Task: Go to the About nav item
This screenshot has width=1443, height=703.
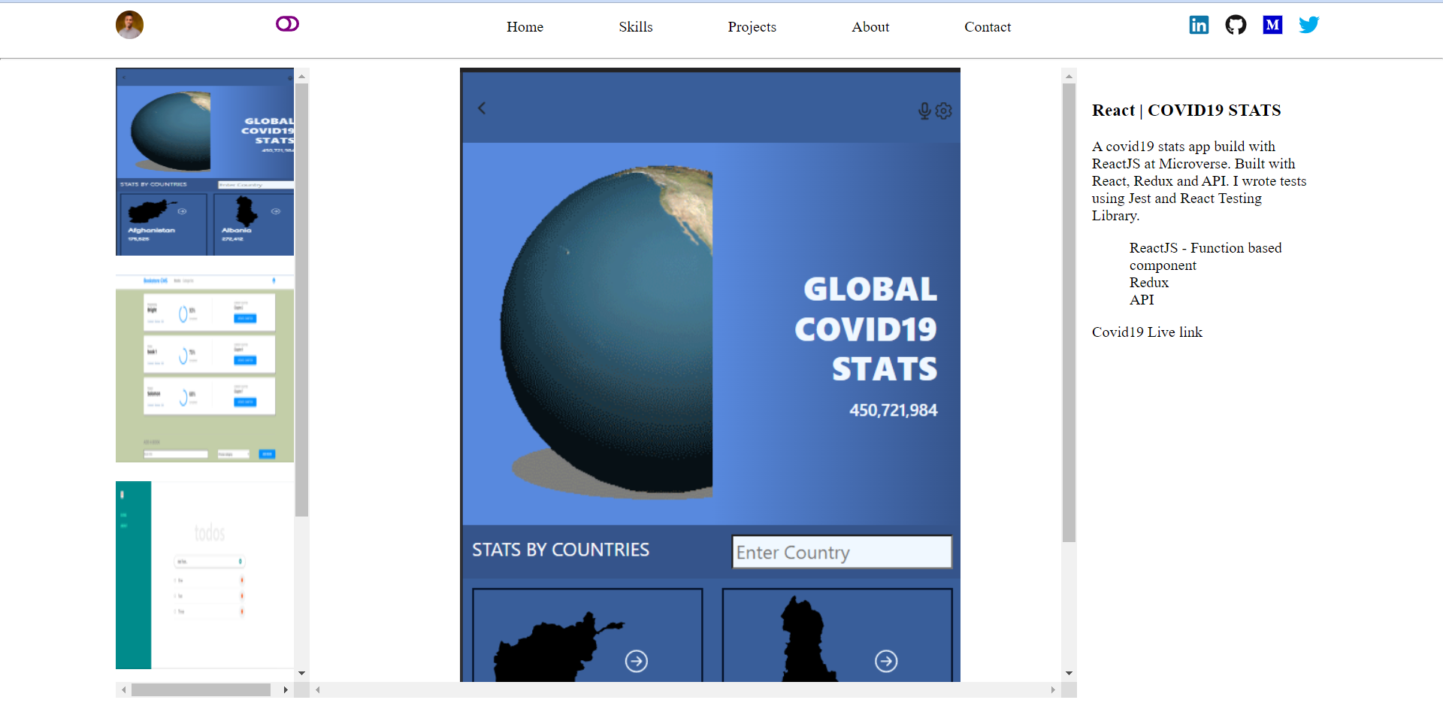Action: 870,27
